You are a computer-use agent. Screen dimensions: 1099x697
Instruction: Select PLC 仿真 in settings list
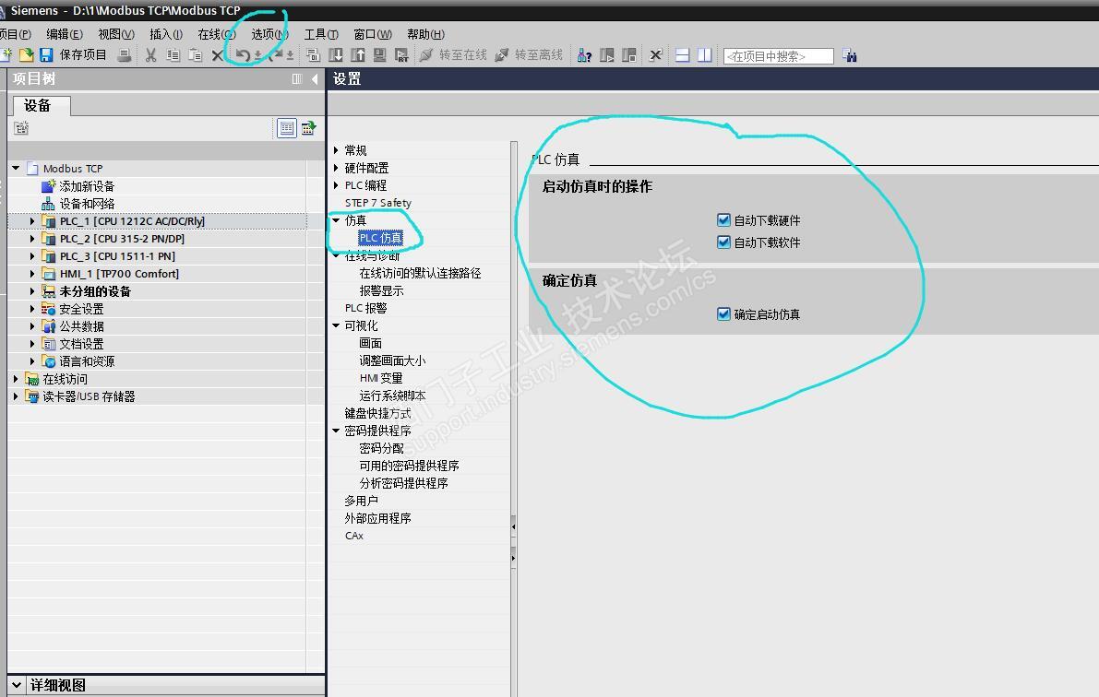pos(380,238)
